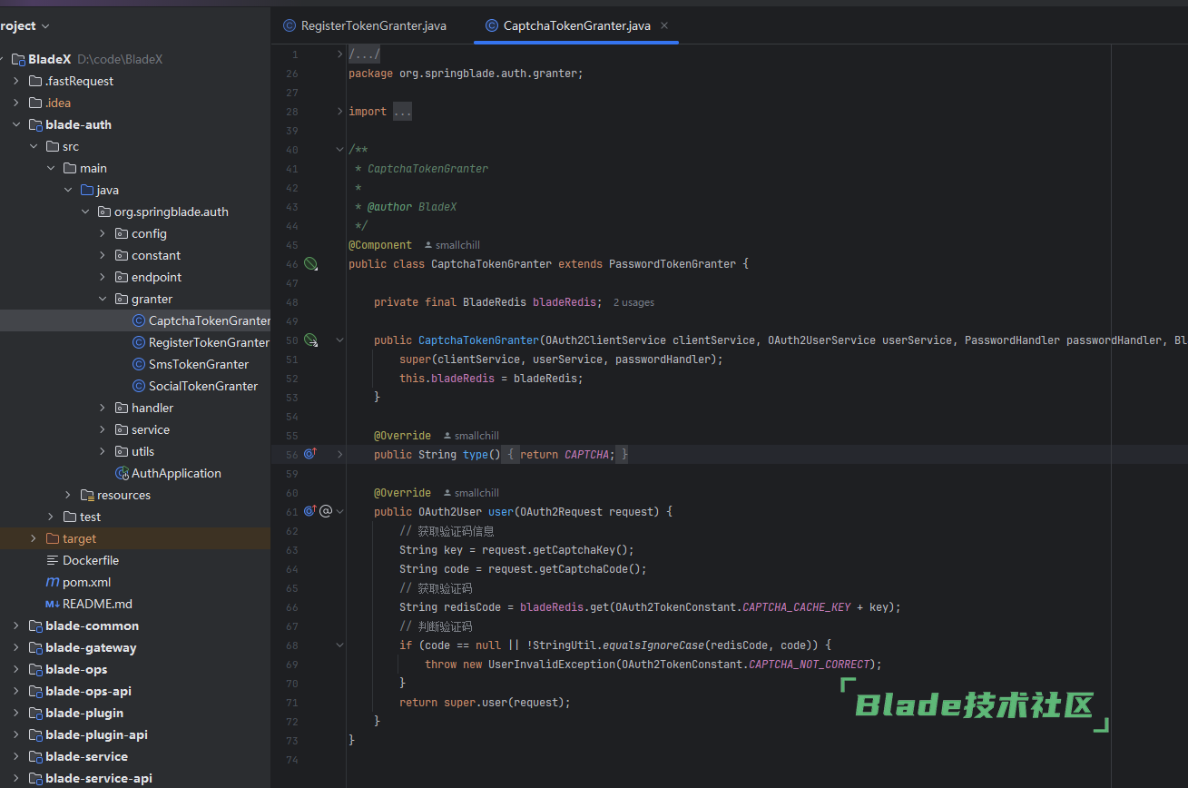
Task: Click override gutter icon beside type() method
Action: (310, 454)
